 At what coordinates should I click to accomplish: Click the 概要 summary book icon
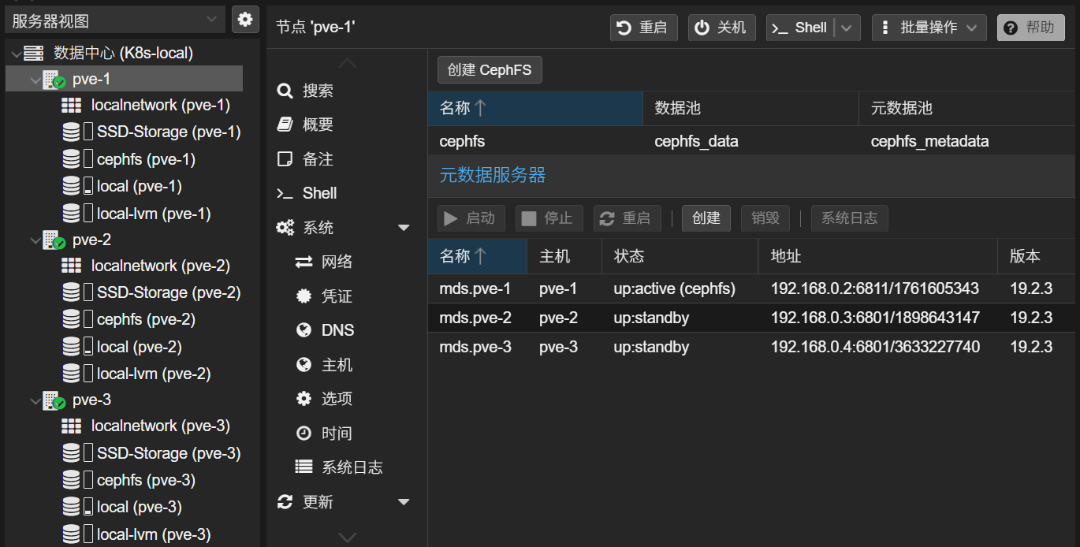pyautogui.click(x=285, y=124)
